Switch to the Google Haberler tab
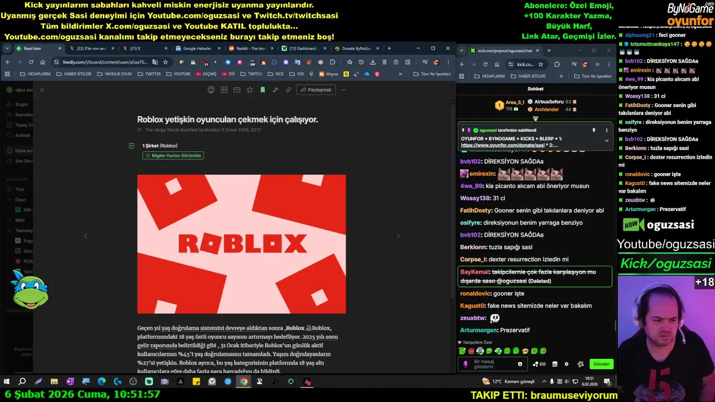 pyautogui.click(x=197, y=49)
